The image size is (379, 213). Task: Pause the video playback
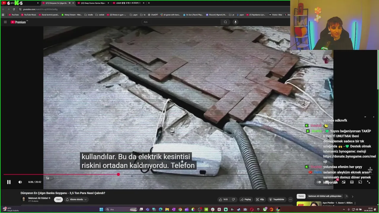[x=9, y=182]
